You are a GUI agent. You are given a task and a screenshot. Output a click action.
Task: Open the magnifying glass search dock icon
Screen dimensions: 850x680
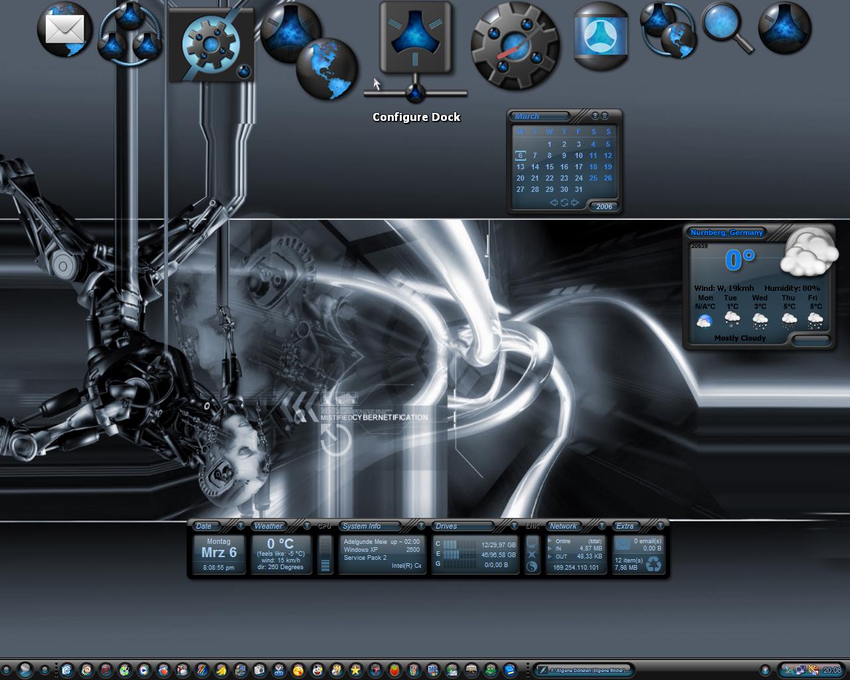pyautogui.click(x=728, y=27)
